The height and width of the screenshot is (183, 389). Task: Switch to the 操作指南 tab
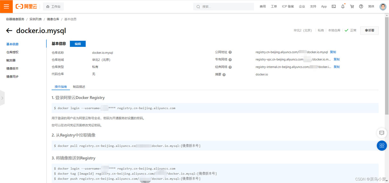point(61,87)
